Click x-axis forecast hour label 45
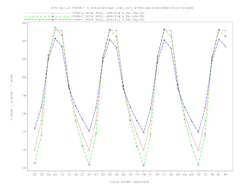 (x=137, y=174)
